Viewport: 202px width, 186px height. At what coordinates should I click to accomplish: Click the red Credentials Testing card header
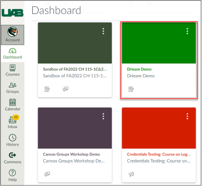(159, 128)
